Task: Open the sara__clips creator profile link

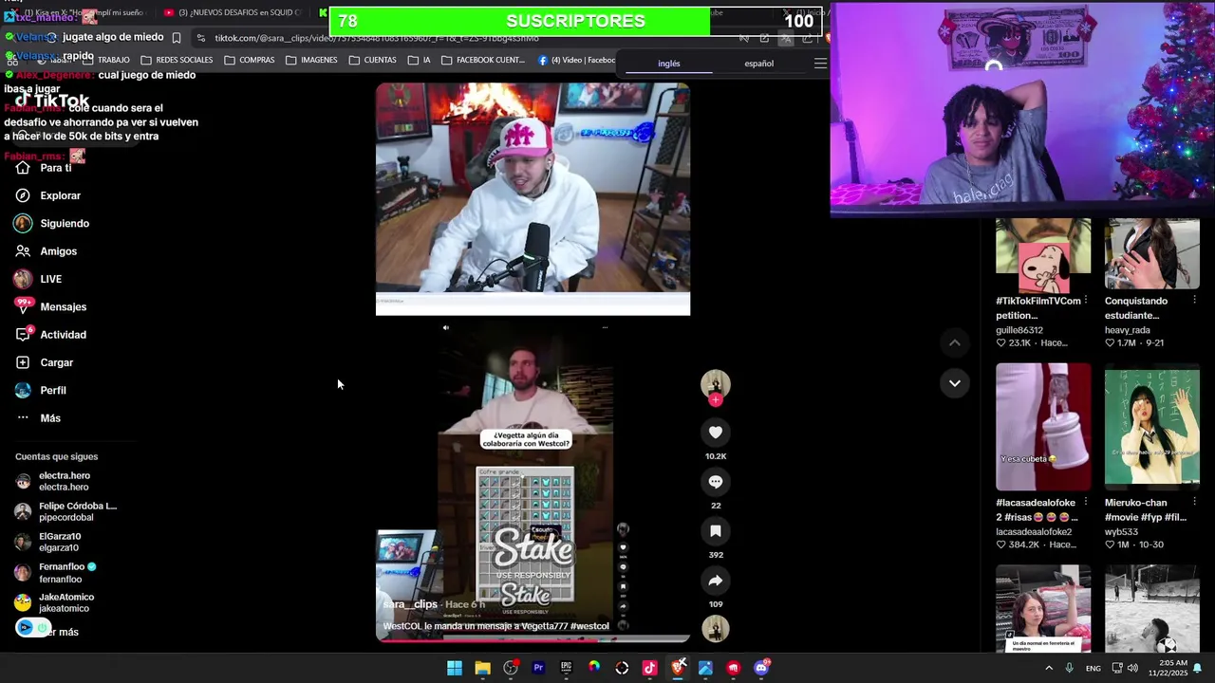Action: [410, 604]
